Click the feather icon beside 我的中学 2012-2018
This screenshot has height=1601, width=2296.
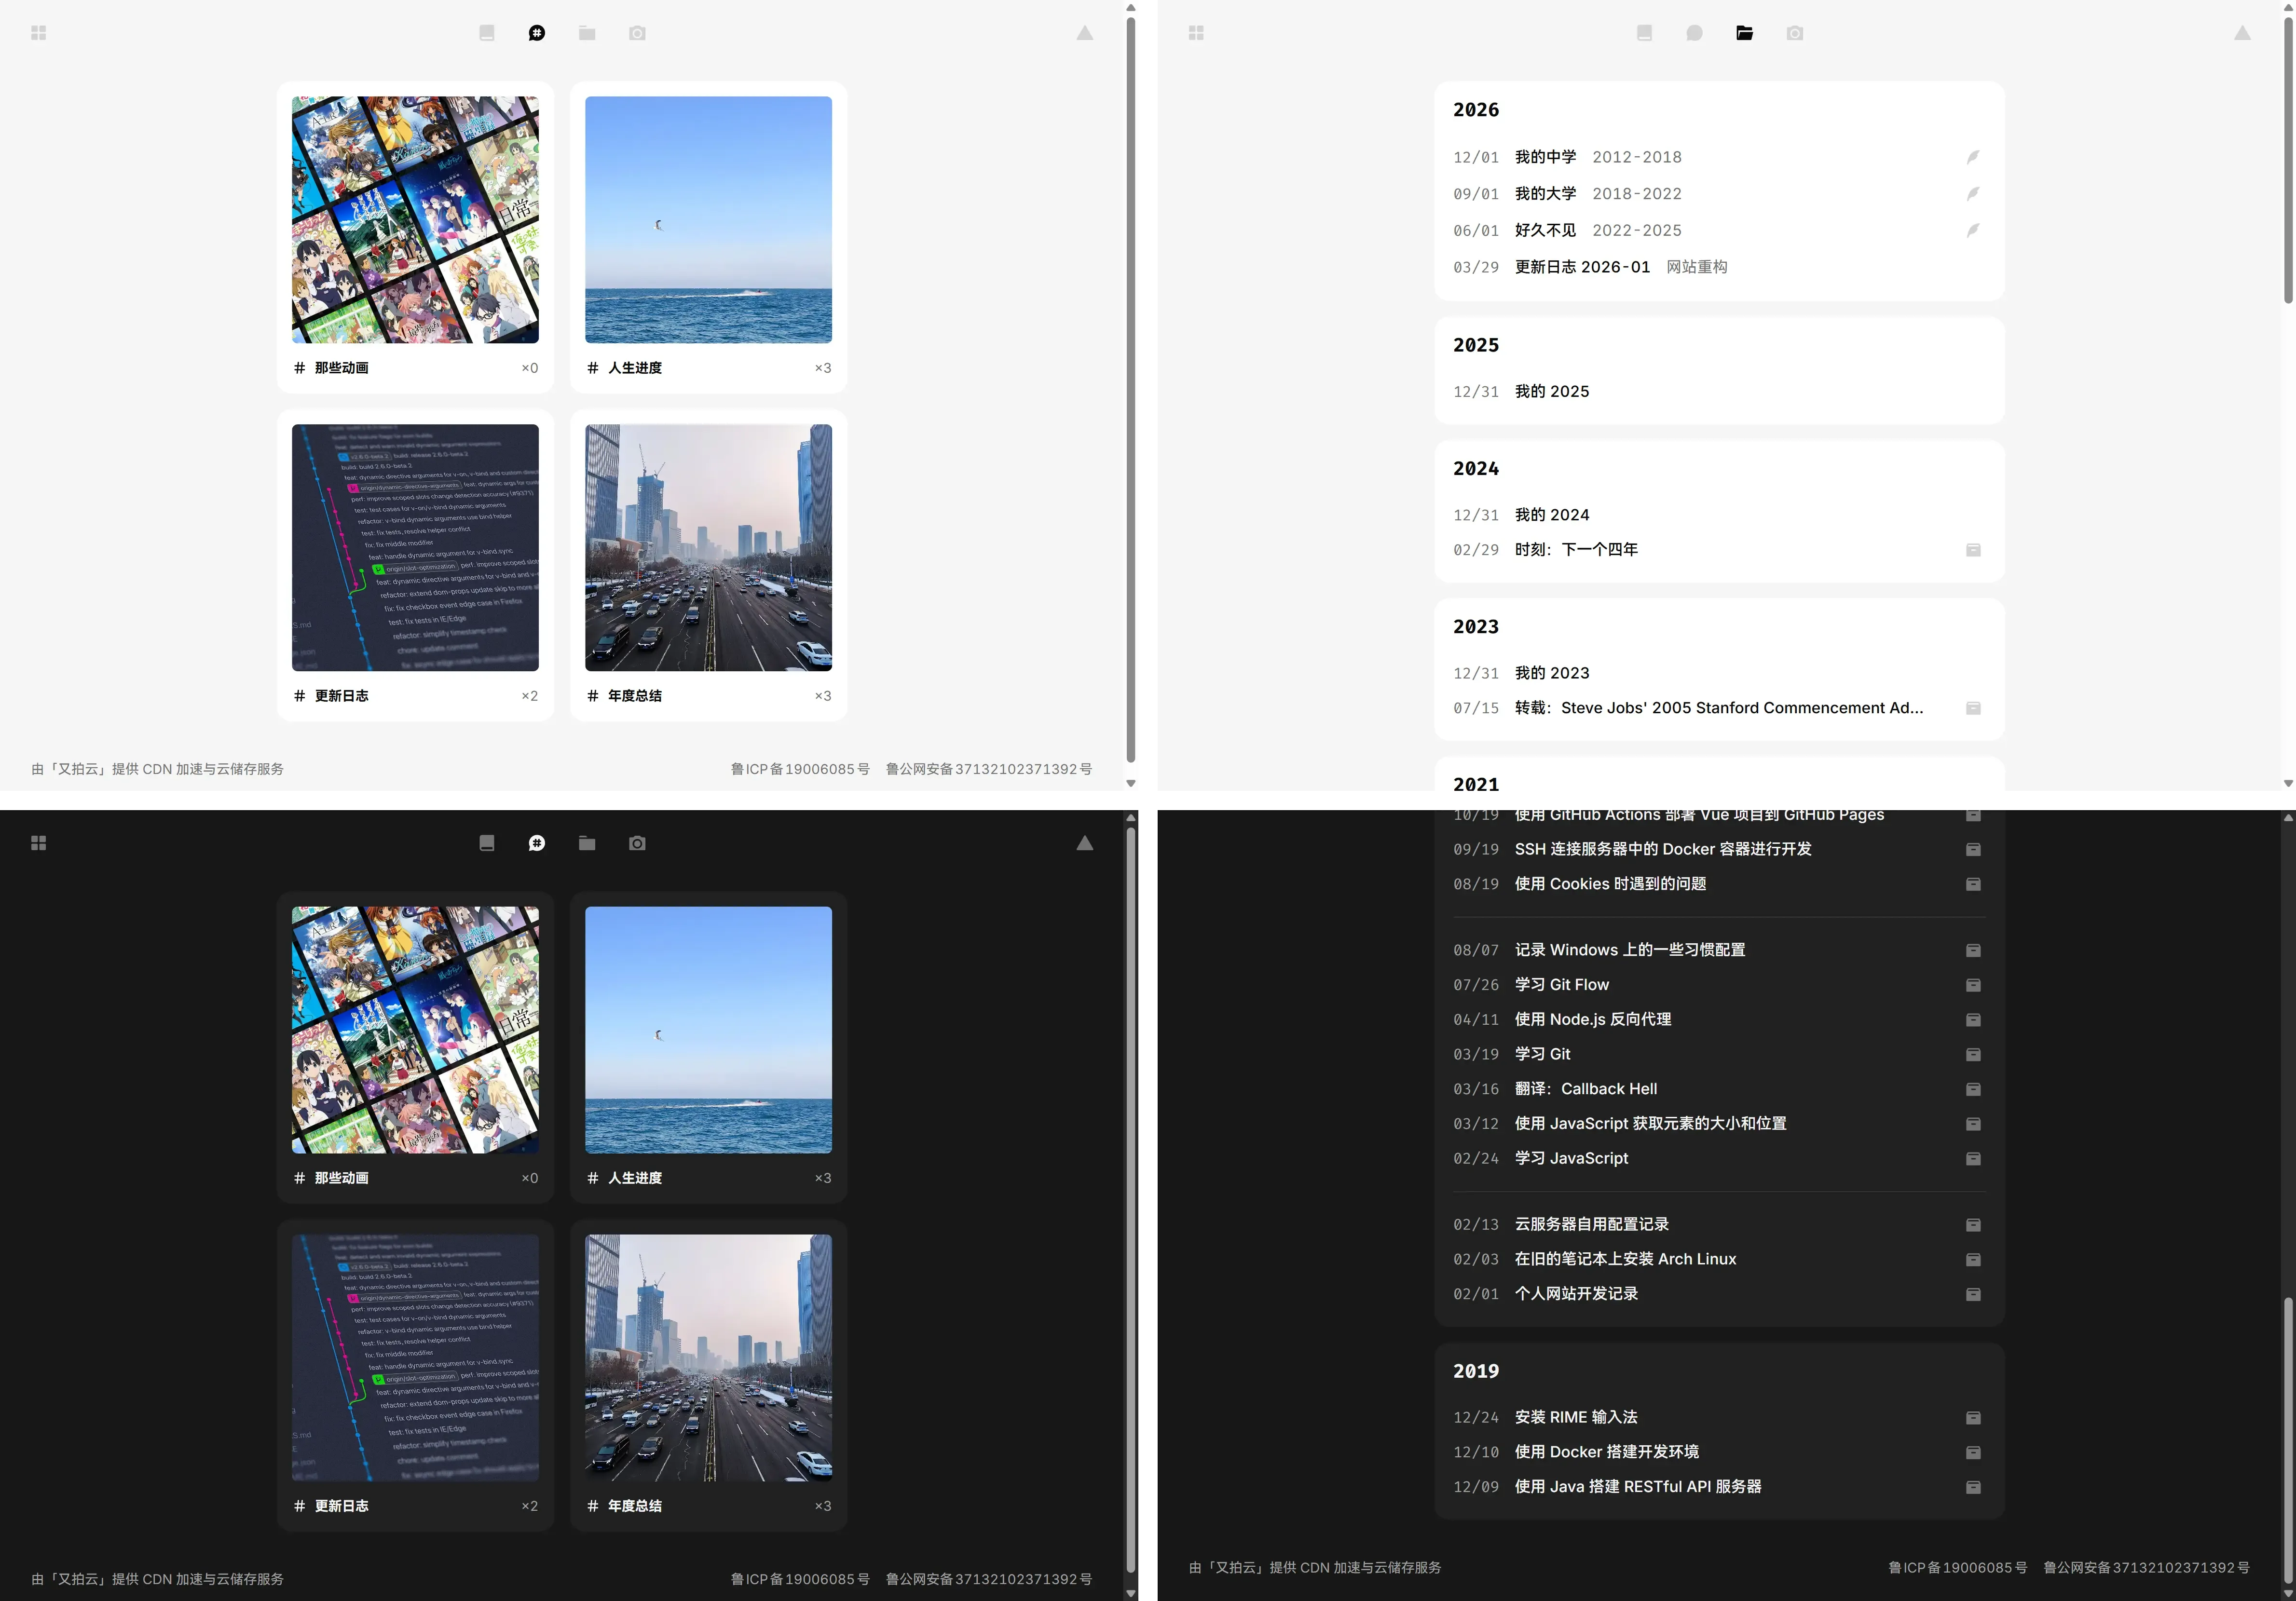(1972, 157)
